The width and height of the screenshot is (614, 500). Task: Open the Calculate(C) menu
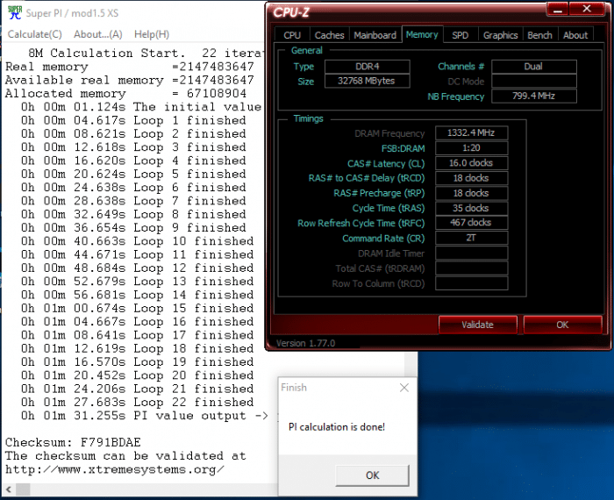point(35,34)
